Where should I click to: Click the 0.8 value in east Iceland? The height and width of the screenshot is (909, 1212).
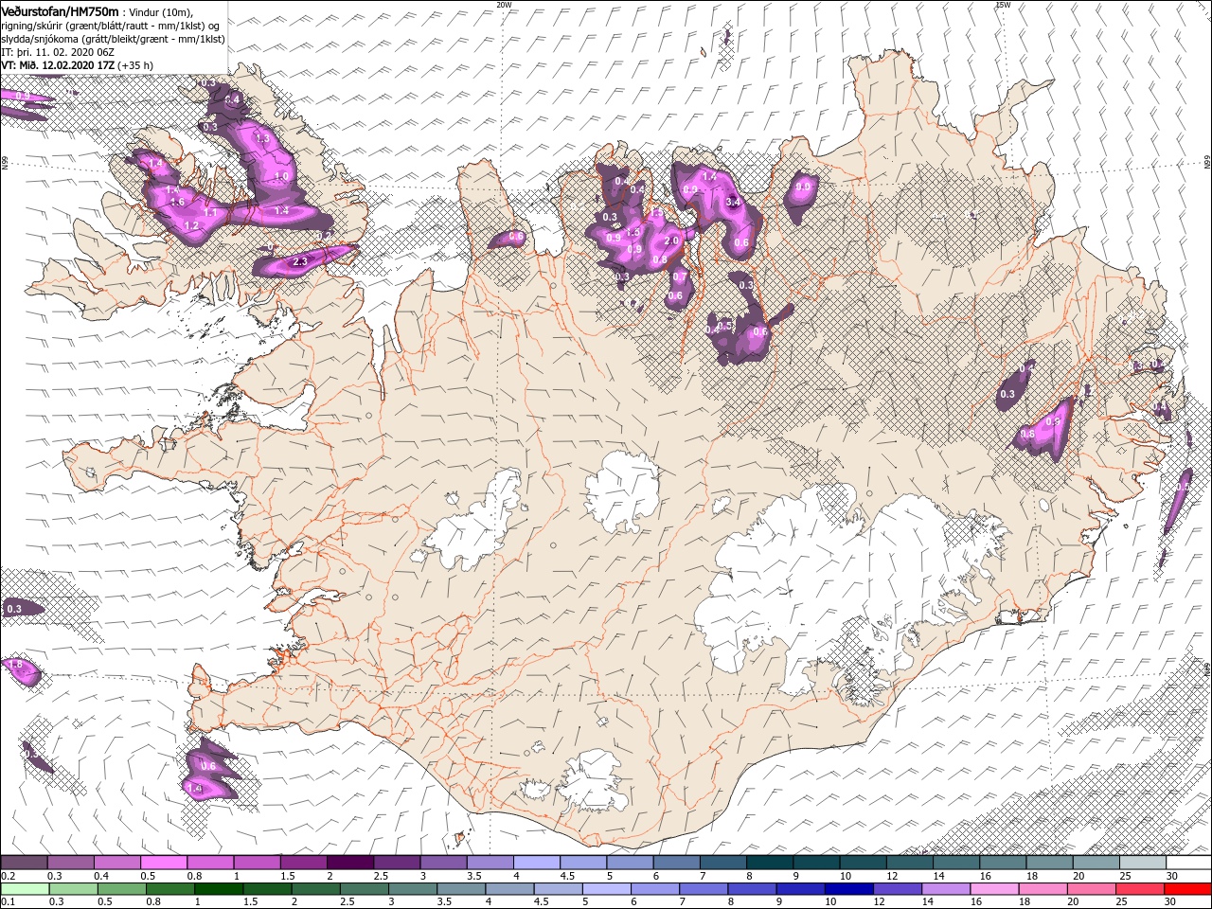pos(1027,434)
